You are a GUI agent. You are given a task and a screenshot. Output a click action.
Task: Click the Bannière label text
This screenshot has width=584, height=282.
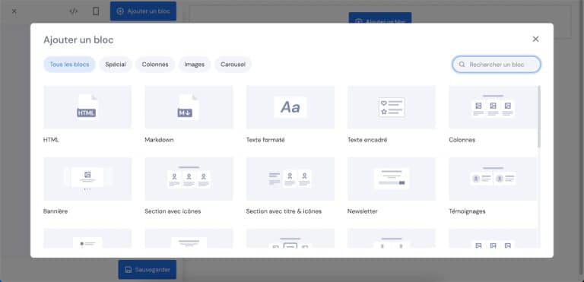tap(56, 211)
